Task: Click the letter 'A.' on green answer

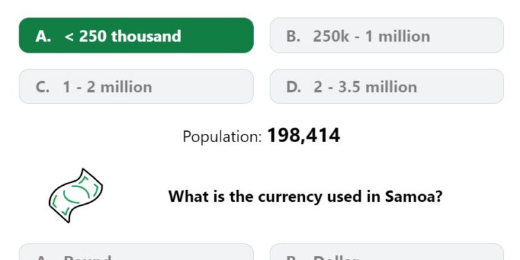Action: coord(43,36)
